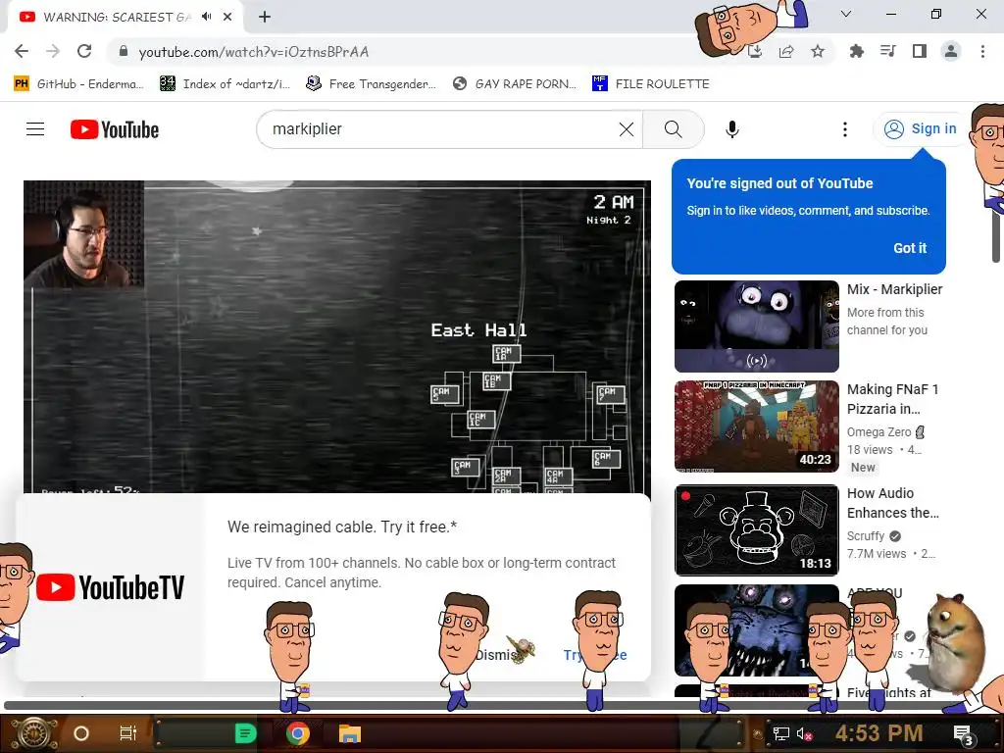The width and height of the screenshot is (1004, 753).
Task: Open the Mix - Markiplier thumbnail
Action: (757, 326)
